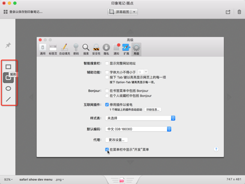This screenshot has width=245, height=184.
Task: Click the pin icon in left sidebar
Action: (8, 45)
